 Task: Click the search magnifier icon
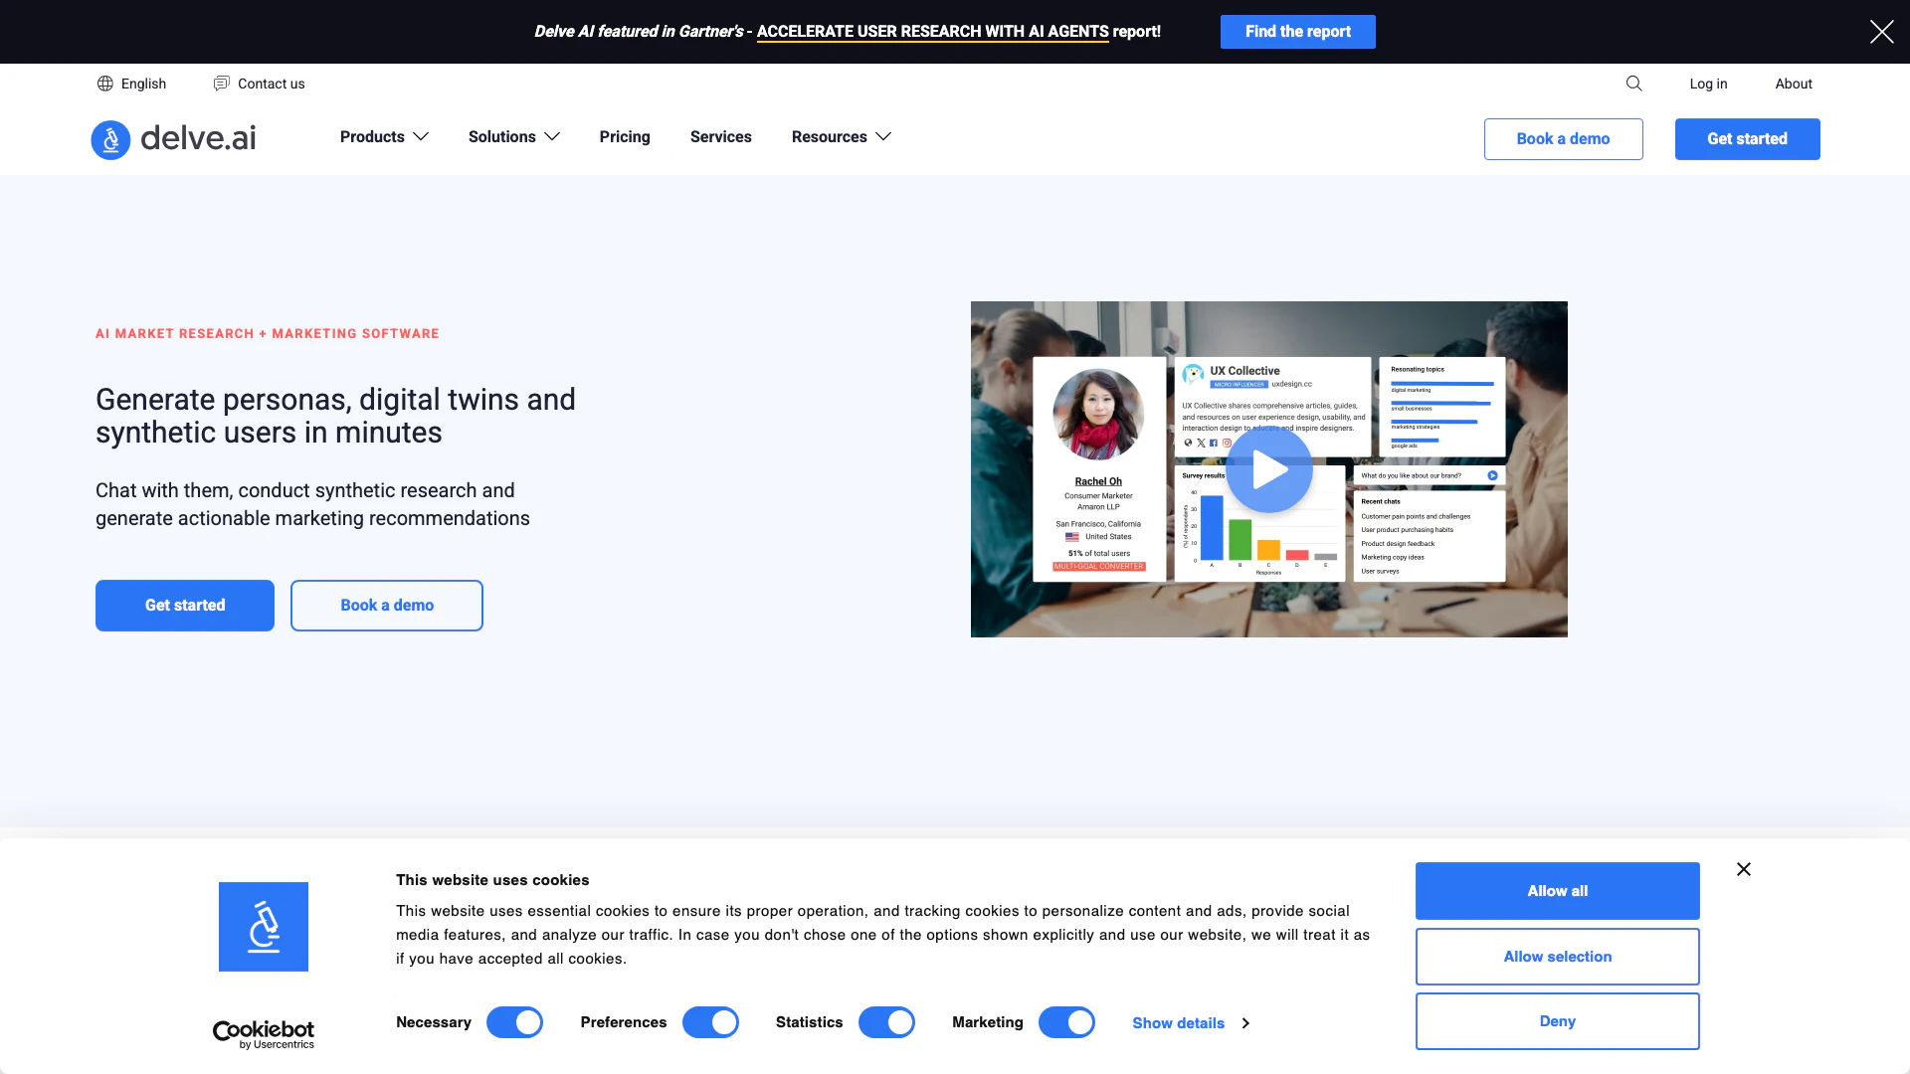pos(1633,84)
